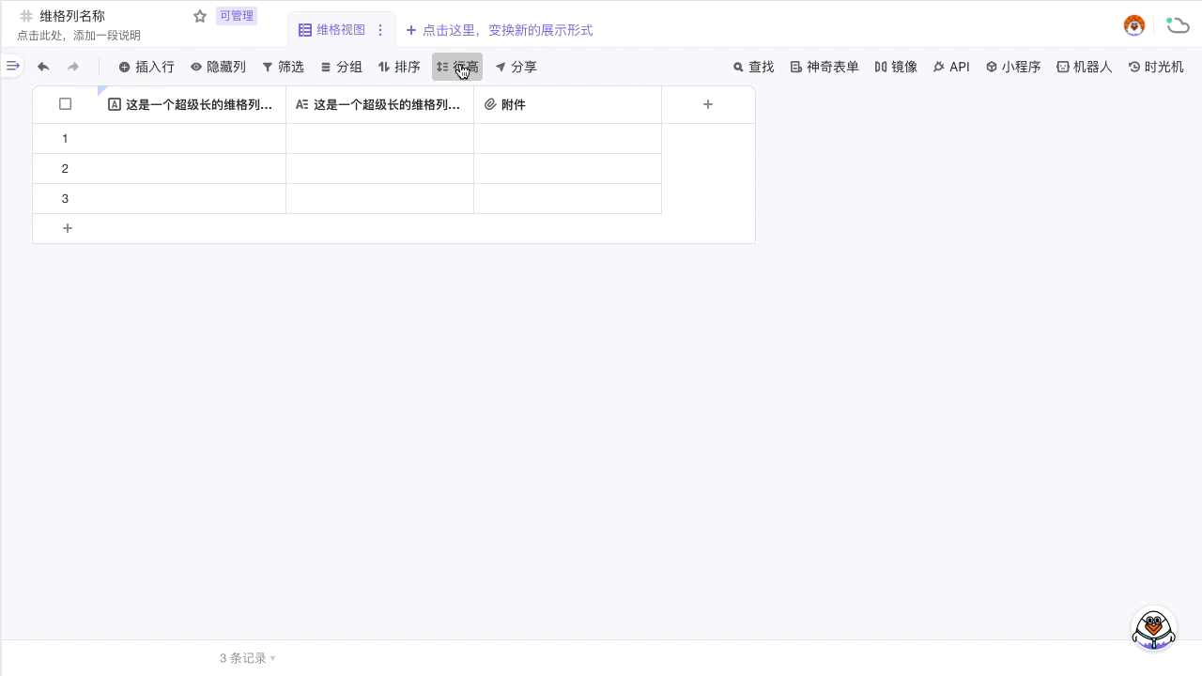Open the 机器人 automation panel
Viewport: 1202px width, 676px height.
pos(1084,67)
